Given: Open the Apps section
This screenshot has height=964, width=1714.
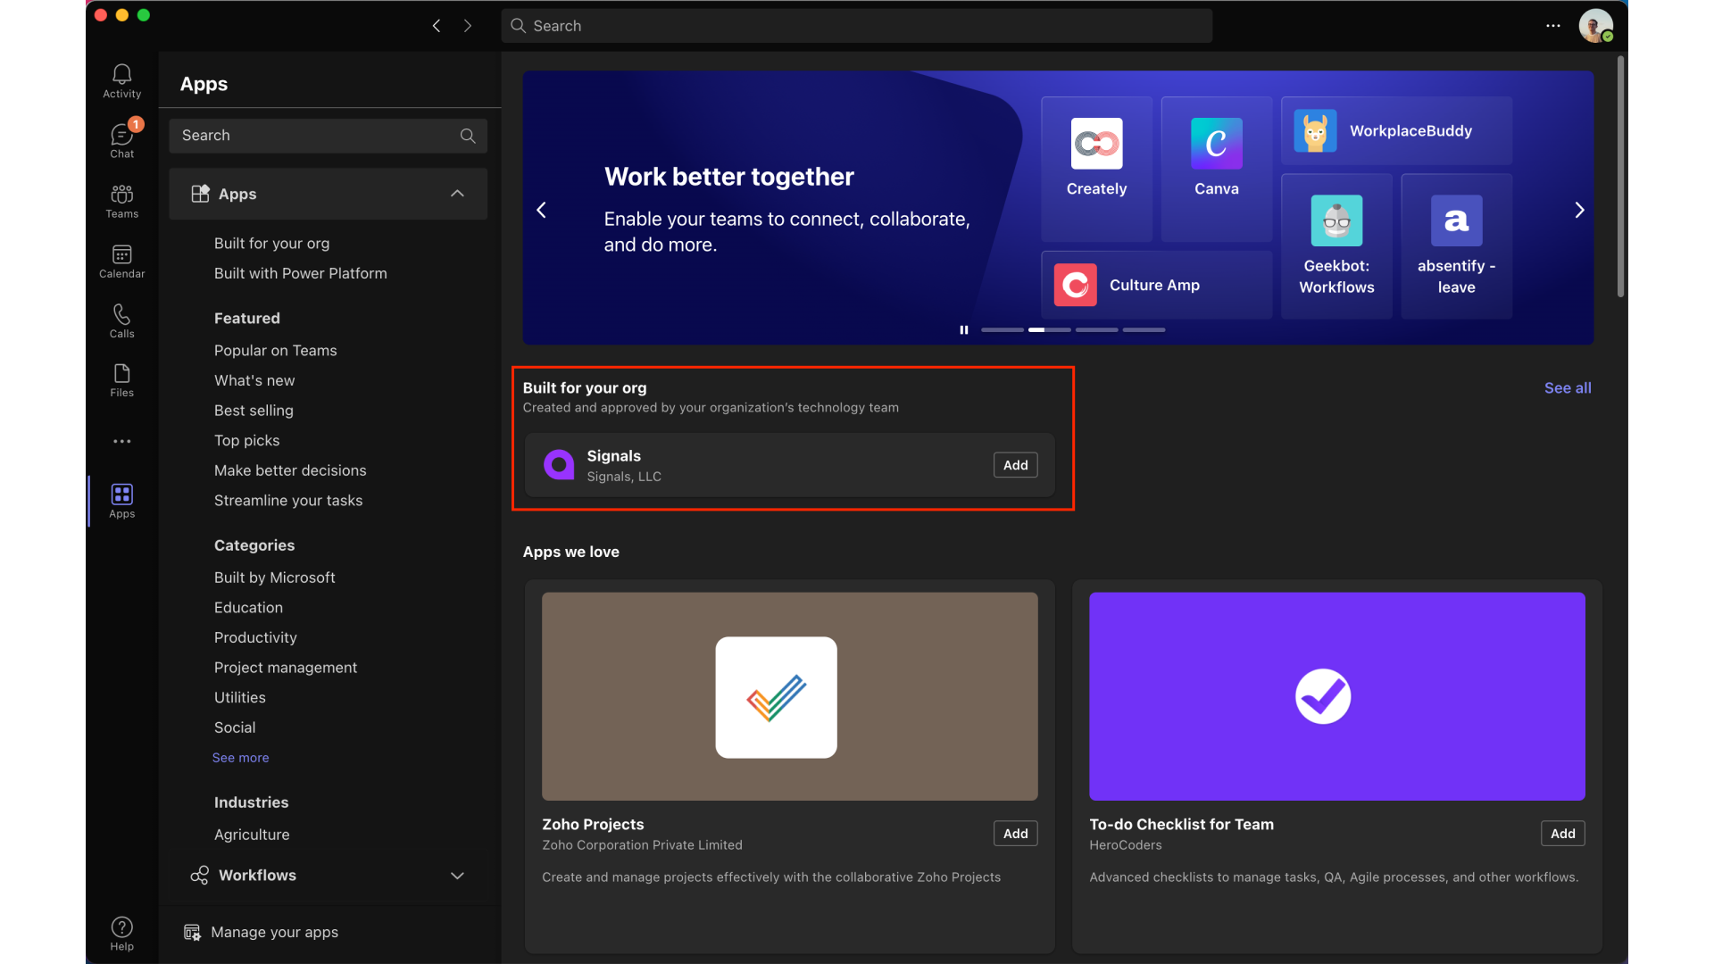Looking at the screenshot, I should (x=121, y=500).
